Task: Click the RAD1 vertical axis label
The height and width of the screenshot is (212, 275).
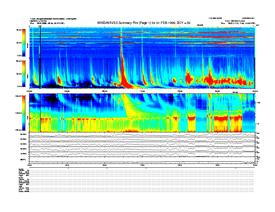Action: click(x=28, y=77)
